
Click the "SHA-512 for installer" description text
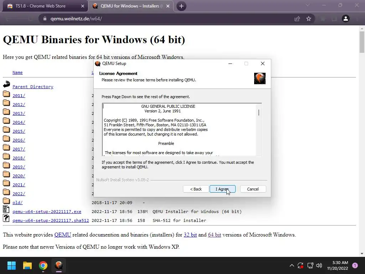pyautogui.click(x=179, y=220)
